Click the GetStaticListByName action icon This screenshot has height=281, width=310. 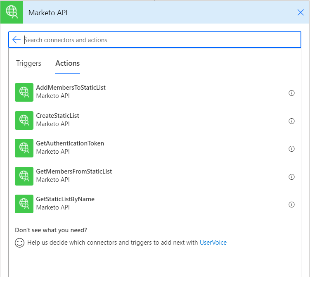coord(24,204)
